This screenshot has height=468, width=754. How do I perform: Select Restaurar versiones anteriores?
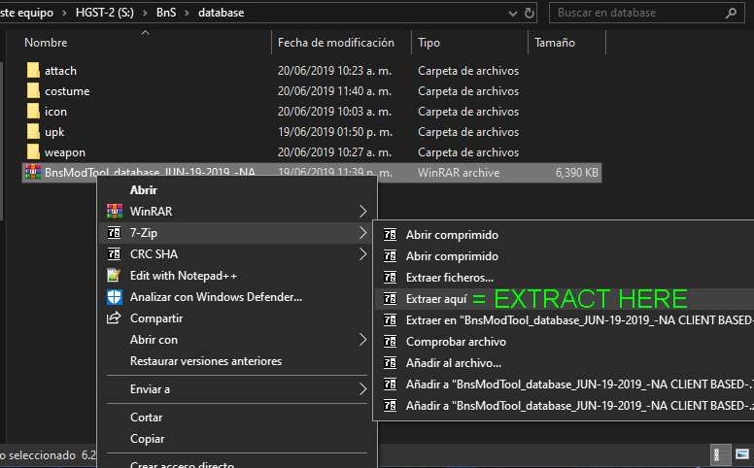pyautogui.click(x=206, y=361)
